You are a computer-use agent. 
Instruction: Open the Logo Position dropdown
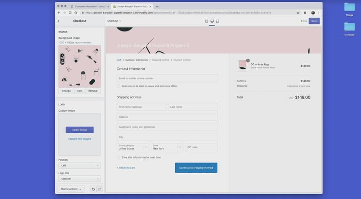(79, 165)
